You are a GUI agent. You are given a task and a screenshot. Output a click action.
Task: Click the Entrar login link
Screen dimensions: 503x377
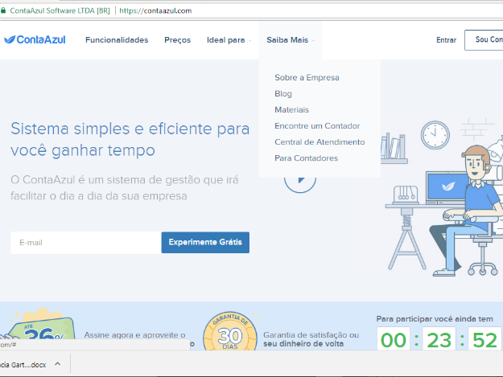(x=446, y=39)
